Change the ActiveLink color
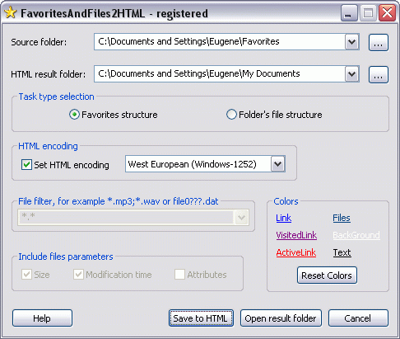The image size is (400, 339). coord(296,252)
